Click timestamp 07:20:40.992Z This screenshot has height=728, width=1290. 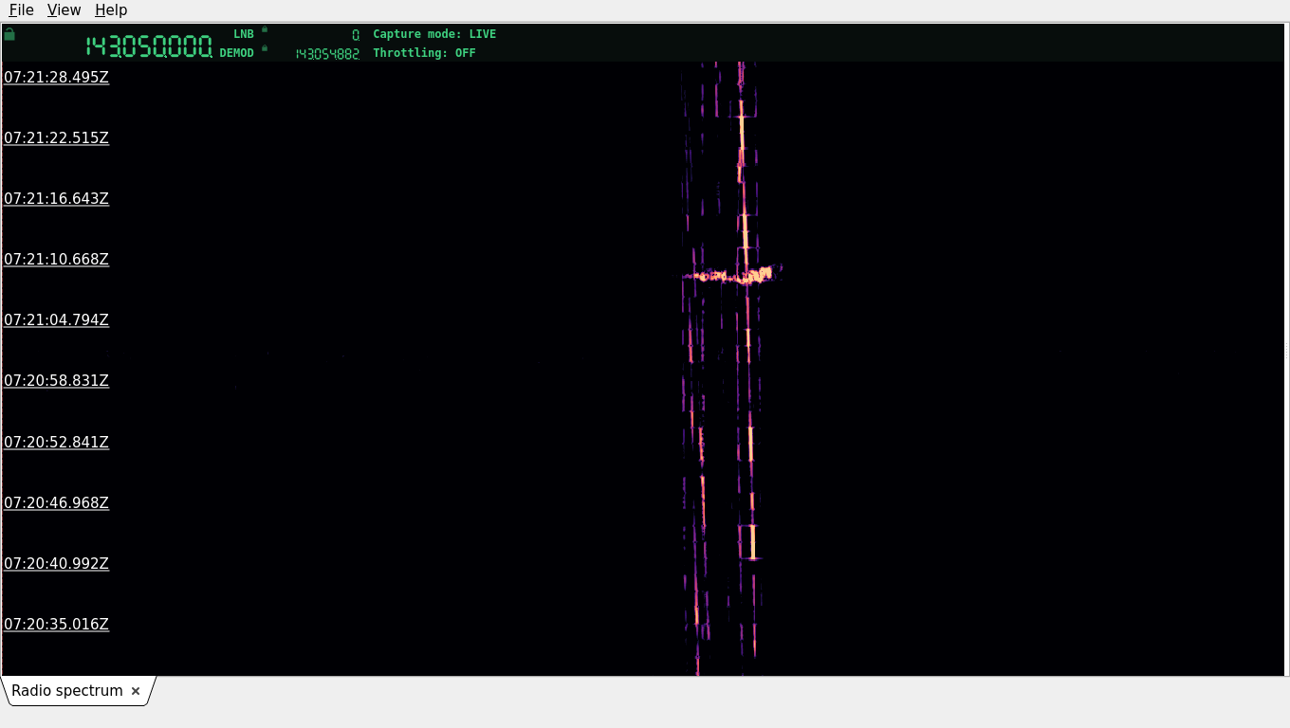pyautogui.click(x=56, y=564)
